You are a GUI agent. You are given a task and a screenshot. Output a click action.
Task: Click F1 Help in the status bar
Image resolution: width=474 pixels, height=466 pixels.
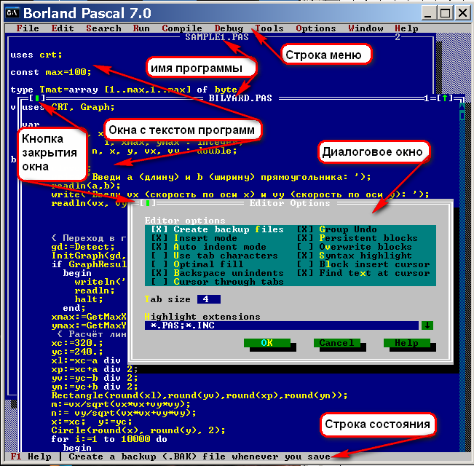pyautogui.click(x=31, y=457)
